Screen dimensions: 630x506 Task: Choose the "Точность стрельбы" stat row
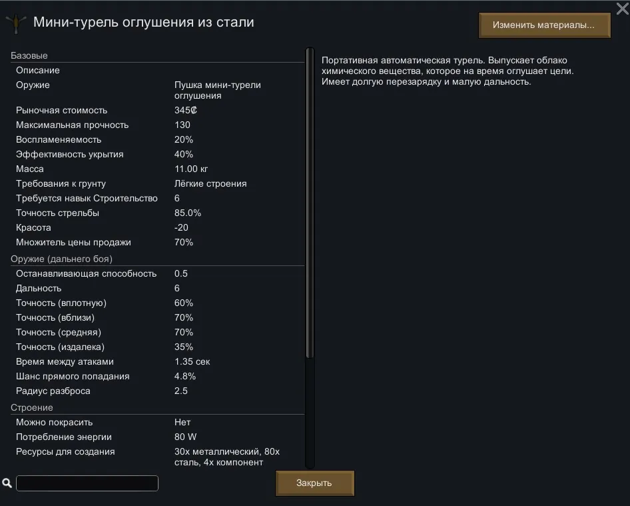[x=157, y=213]
